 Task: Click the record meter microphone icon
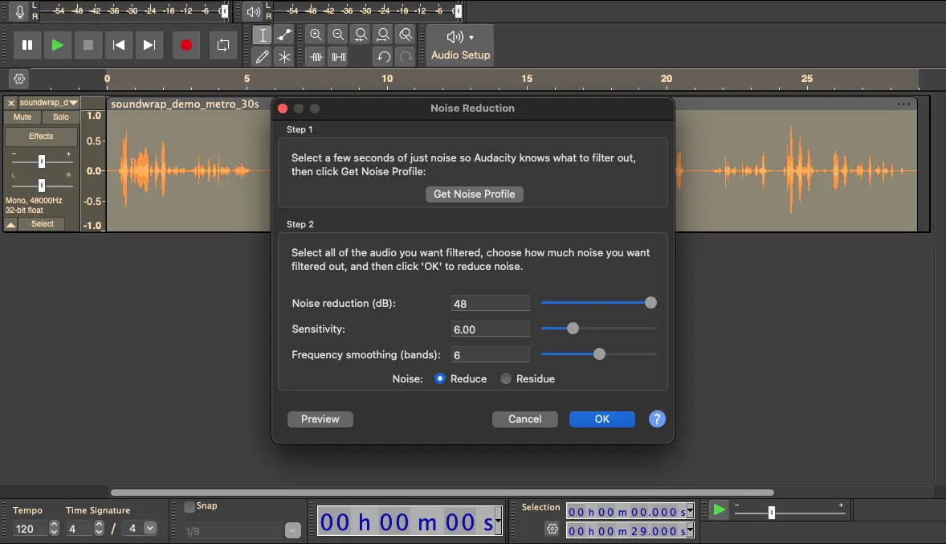coord(20,11)
